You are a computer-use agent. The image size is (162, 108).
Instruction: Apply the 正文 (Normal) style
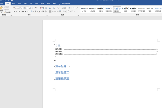[84, 9]
